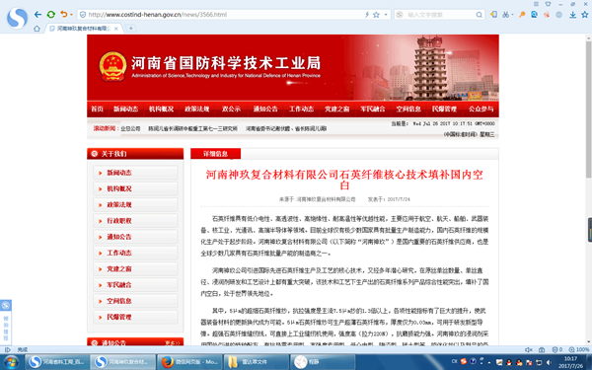The width and height of the screenshot is (592, 370).
Task: Open the address bar history dropdown arrow
Action: tap(386, 15)
